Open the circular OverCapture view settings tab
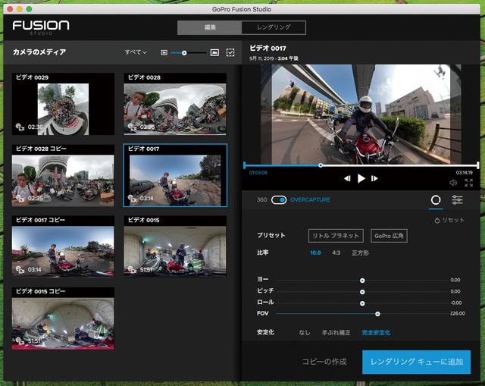The width and height of the screenshot is (485, 386). pyautogui.click(x=436, y=200)
